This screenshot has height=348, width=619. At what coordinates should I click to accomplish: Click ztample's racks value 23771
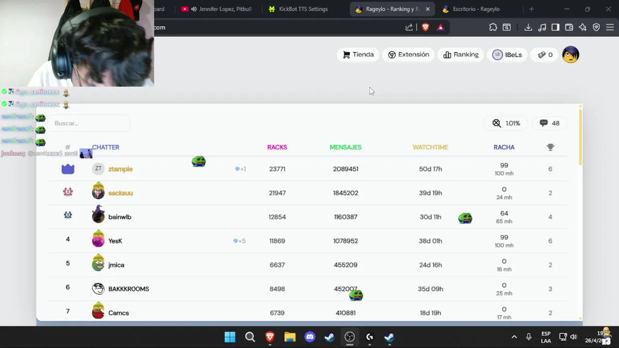point(277,169)
